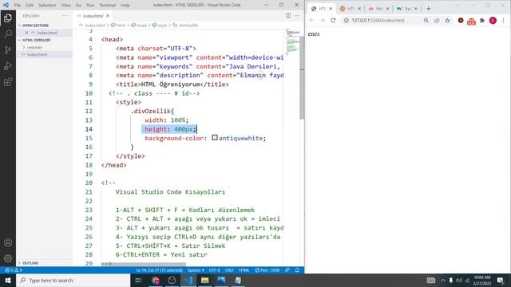Open the Run and Debug view
The height and width of the screenshot is (287, 511).
(x=8, y=65)
